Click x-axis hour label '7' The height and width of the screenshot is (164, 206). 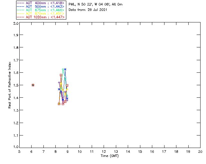(x=43, y=152)
